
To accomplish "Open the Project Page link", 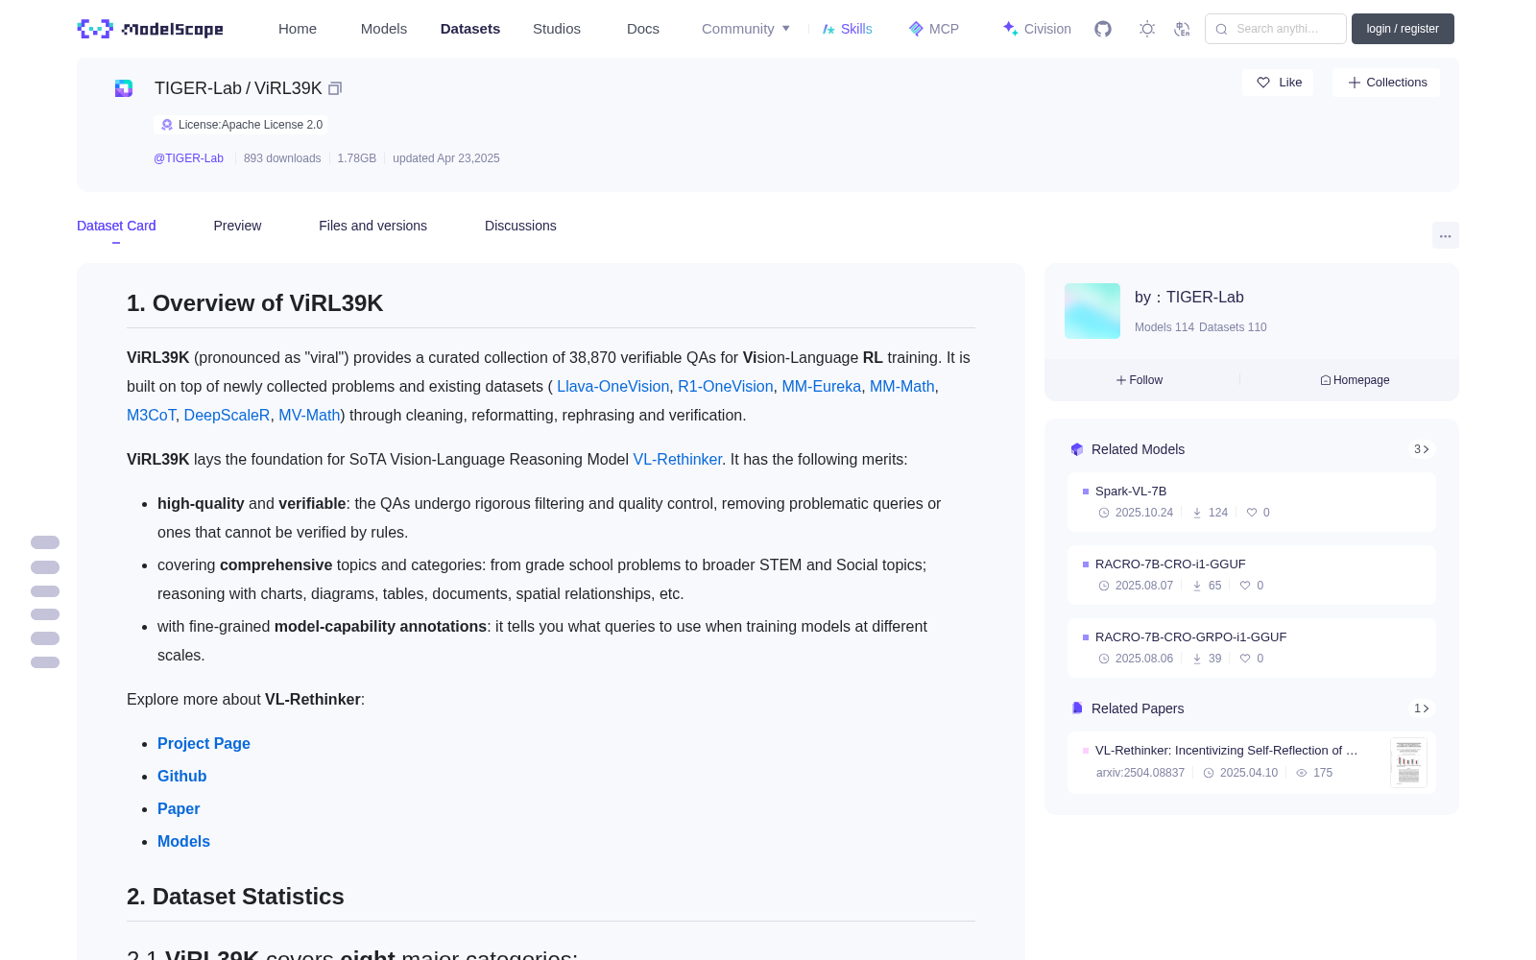I will pyautogui.click(x=204, y=743).
